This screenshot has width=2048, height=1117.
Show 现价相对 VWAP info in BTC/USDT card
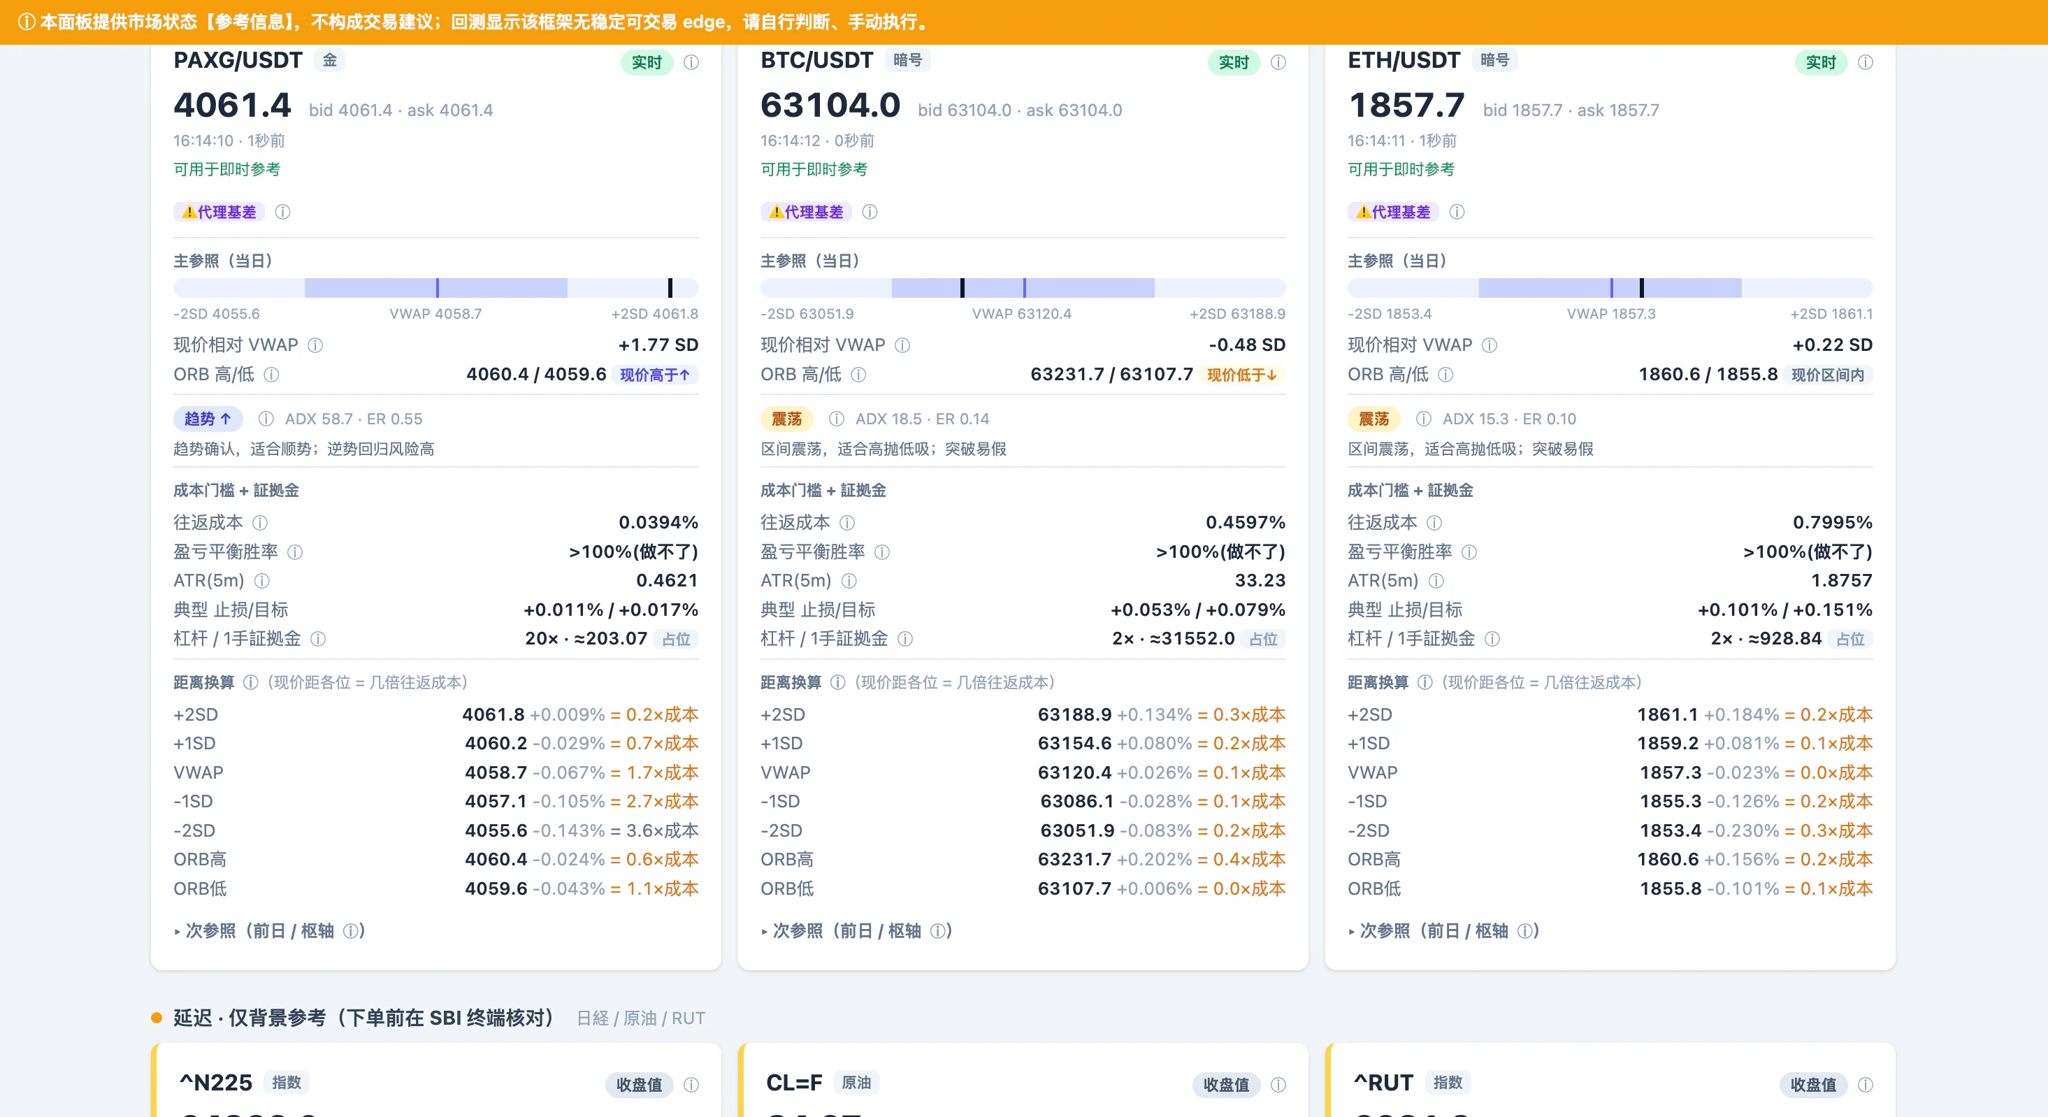pos(902,345)
